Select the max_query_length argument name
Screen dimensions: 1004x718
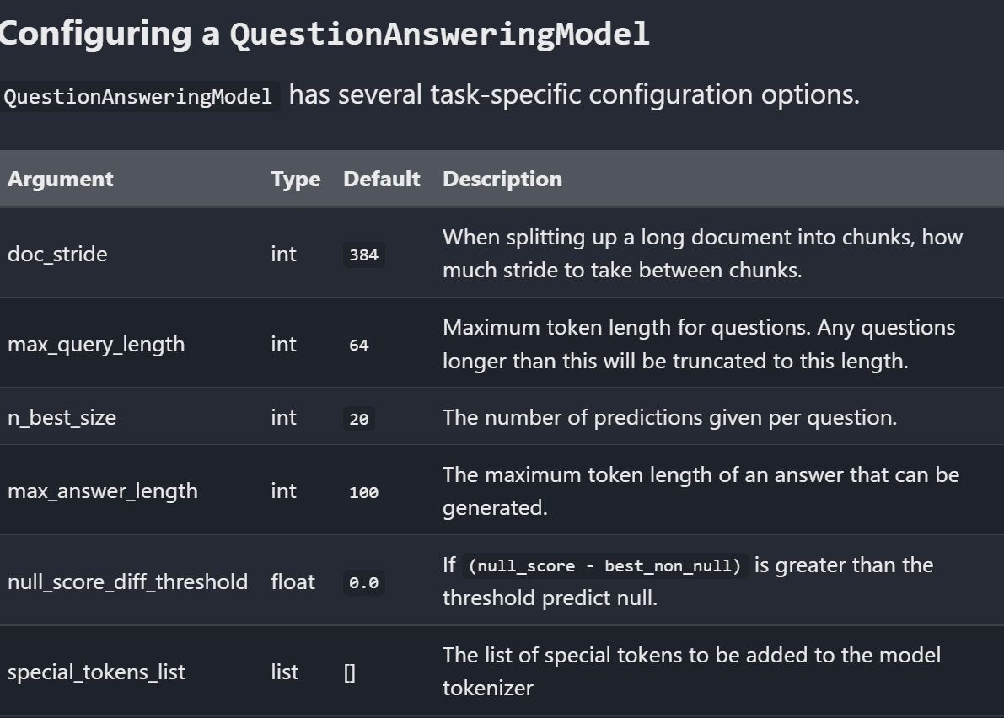[95, 344]
